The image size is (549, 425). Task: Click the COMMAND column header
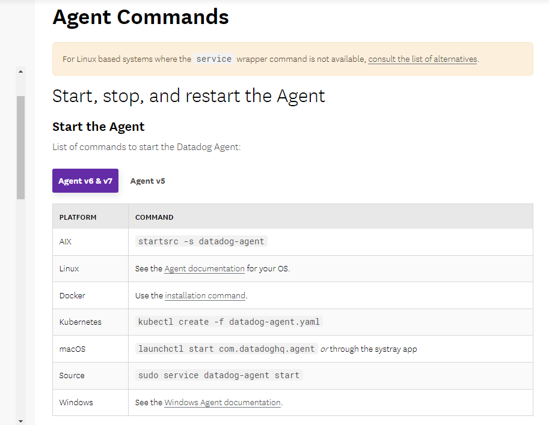(x=331, y=217)
